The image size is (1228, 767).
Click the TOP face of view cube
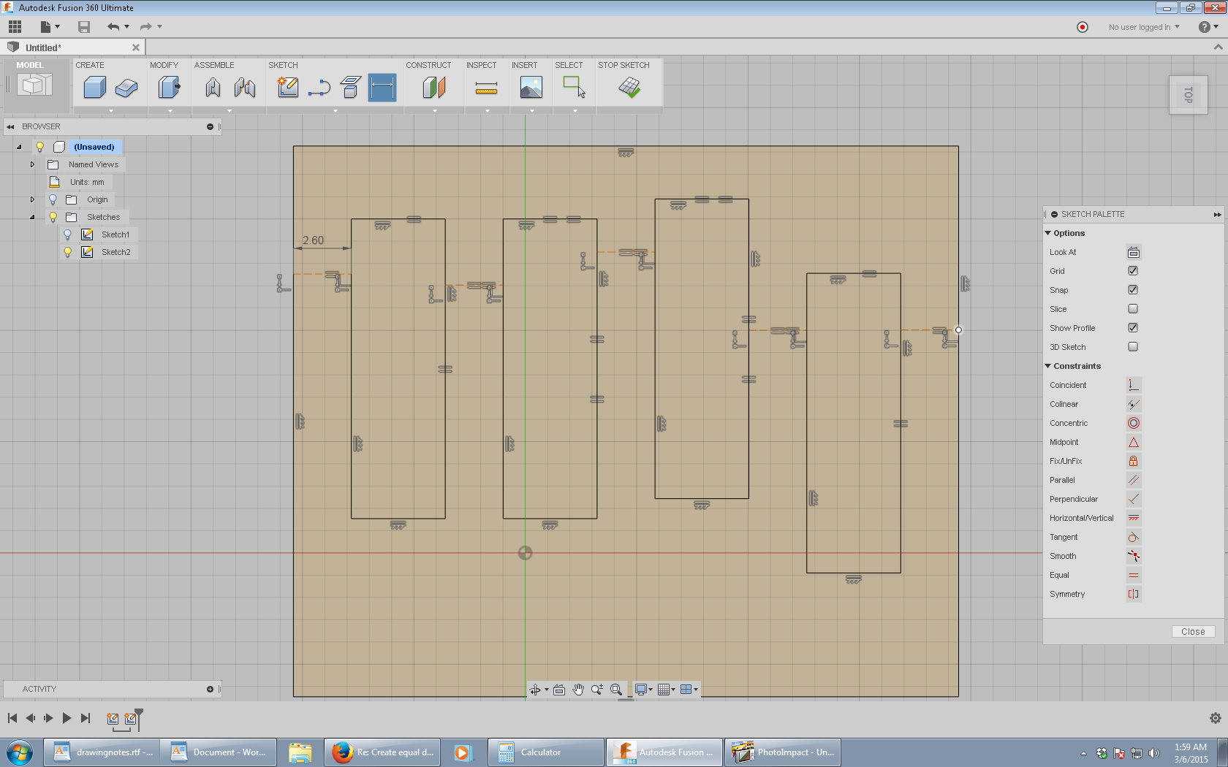point(1189,95)
